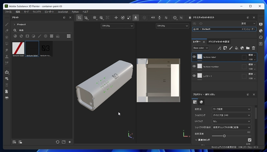This screenshot has width=267, height=152.
Task: Select the Paint brush tool in left sidebar
Action: (6, 24)
